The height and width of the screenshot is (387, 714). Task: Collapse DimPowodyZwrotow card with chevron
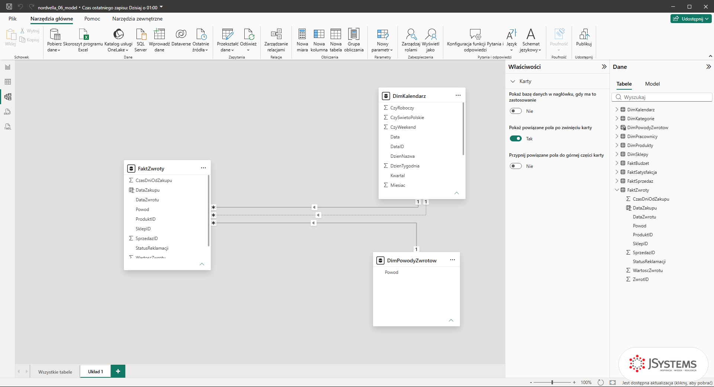451,320
